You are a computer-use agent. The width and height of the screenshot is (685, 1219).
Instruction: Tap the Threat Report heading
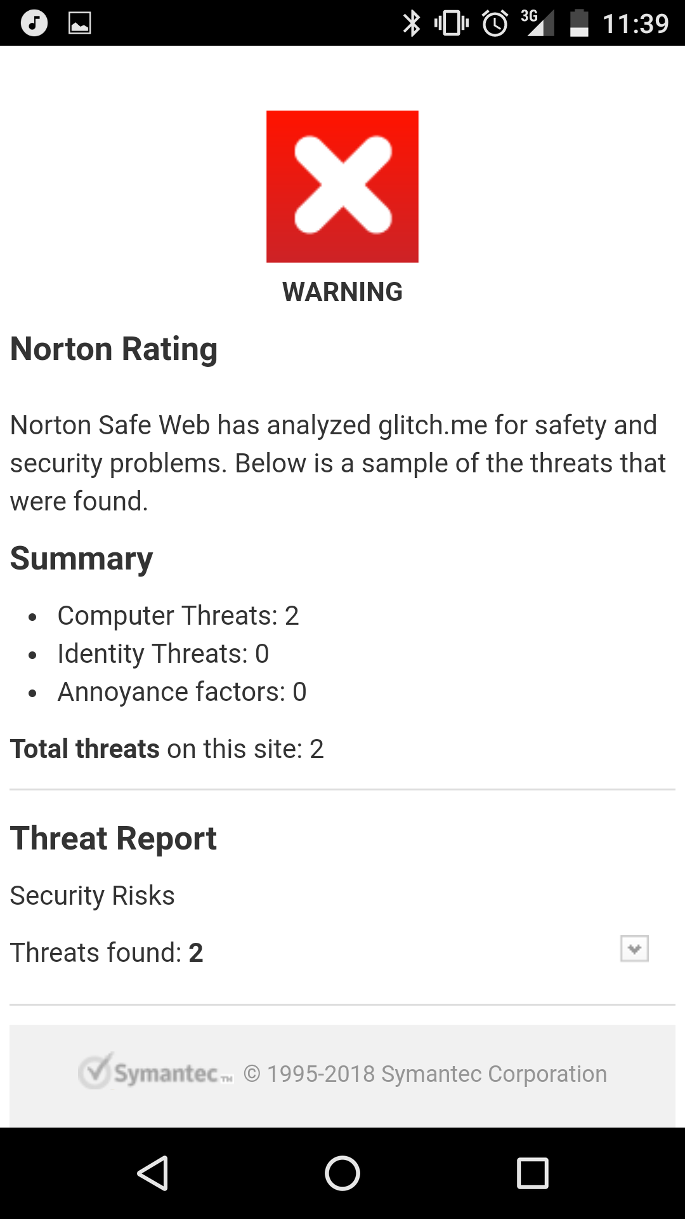[x=114, y=838]
